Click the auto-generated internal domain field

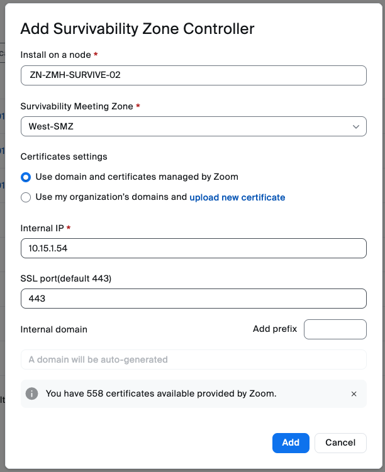[193, 359]
